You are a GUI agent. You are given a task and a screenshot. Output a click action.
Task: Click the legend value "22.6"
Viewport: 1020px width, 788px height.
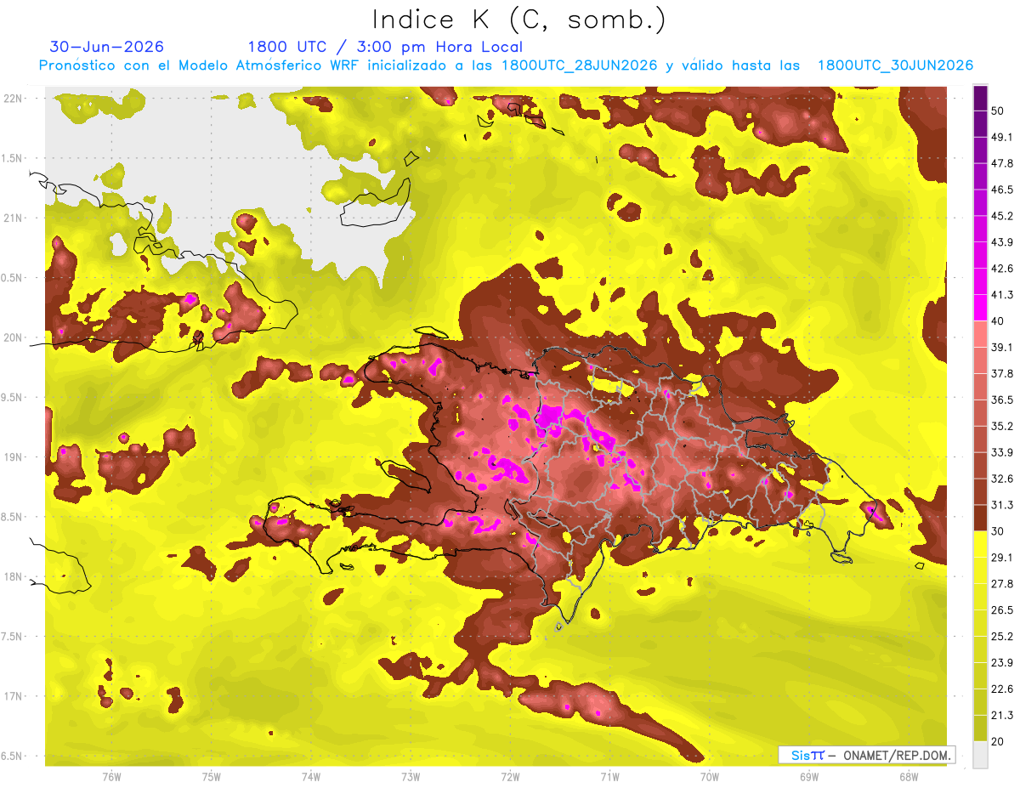pyautogui.click(x=1002, y=689)
